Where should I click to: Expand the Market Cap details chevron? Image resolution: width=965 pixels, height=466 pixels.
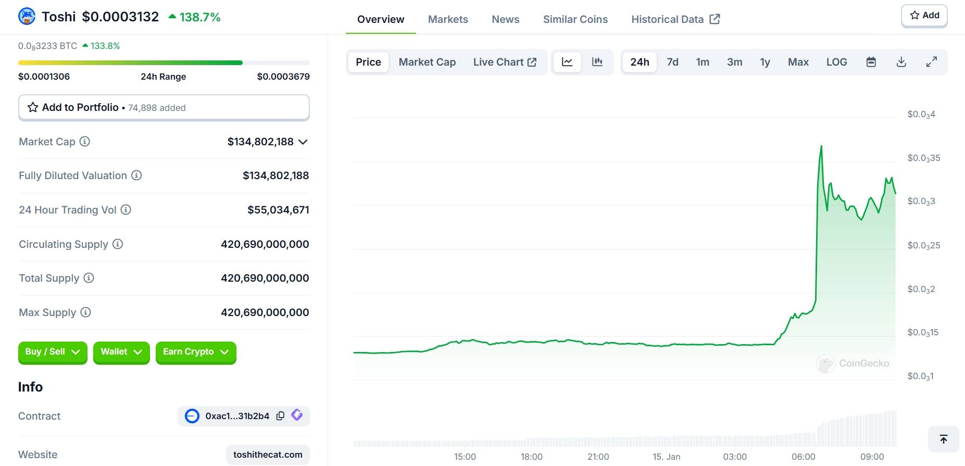[303, 142]
